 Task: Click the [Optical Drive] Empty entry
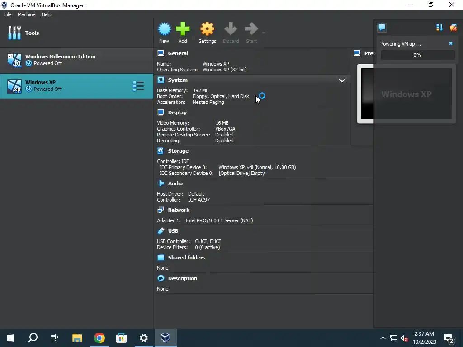pos(241,173)
